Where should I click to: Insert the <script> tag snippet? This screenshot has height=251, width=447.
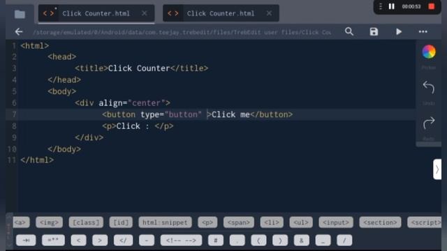click(425, 222)
